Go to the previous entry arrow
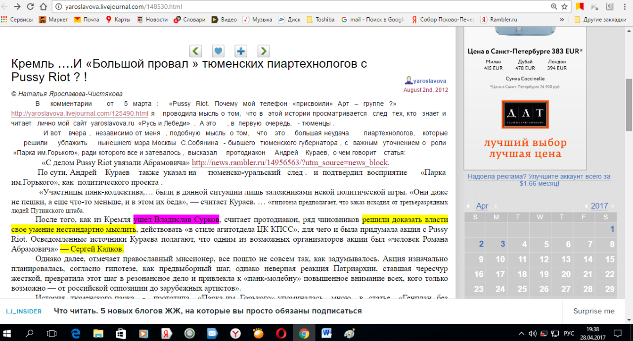The width and height of the screenshot is (633, 341). pos(196,51)
